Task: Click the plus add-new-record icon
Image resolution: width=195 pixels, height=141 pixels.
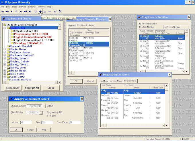Action: [40, 11]
